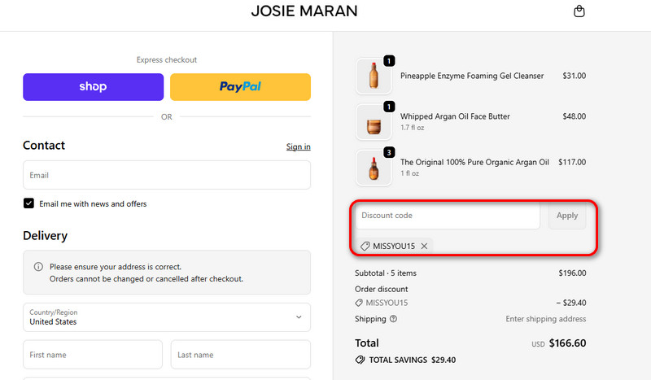Click the discount tag icon on MISSYOU15 chip
This screenshot has height=380, width=651.
pos(365,246)
